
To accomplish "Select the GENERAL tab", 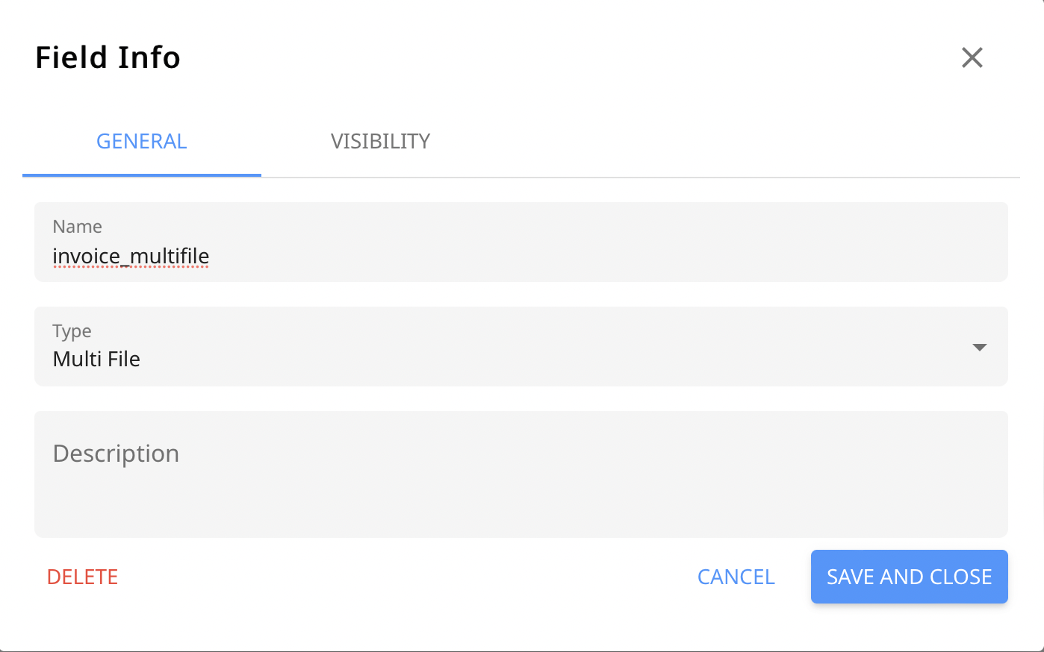I will click(141, 141).
